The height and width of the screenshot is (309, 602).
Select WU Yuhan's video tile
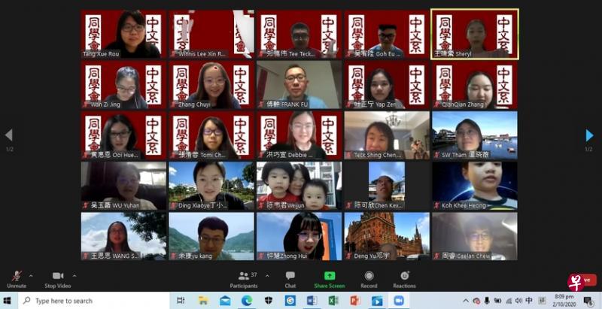123,186
